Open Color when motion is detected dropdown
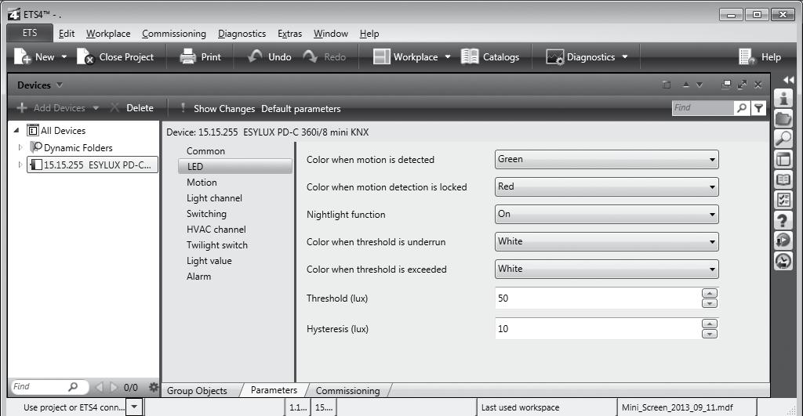This screenshot has height=416, width=803. pyautogui.click(x=606, y=159)
